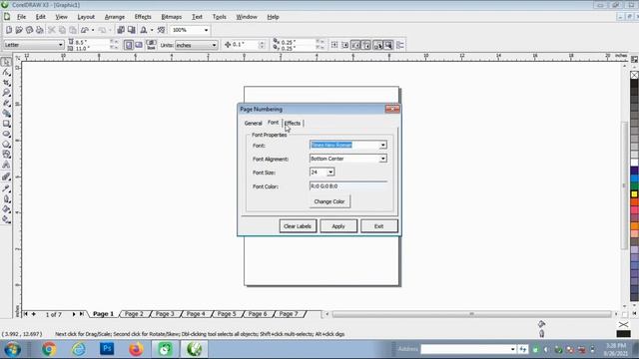Go to the Page 7 tab
Viewport: 639px width, 359px height.
coord(289,314)
